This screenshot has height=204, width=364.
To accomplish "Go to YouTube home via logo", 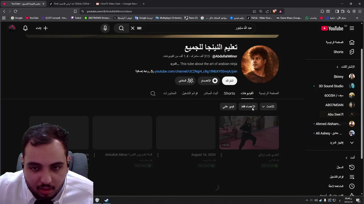I will [x=332, y=28].
